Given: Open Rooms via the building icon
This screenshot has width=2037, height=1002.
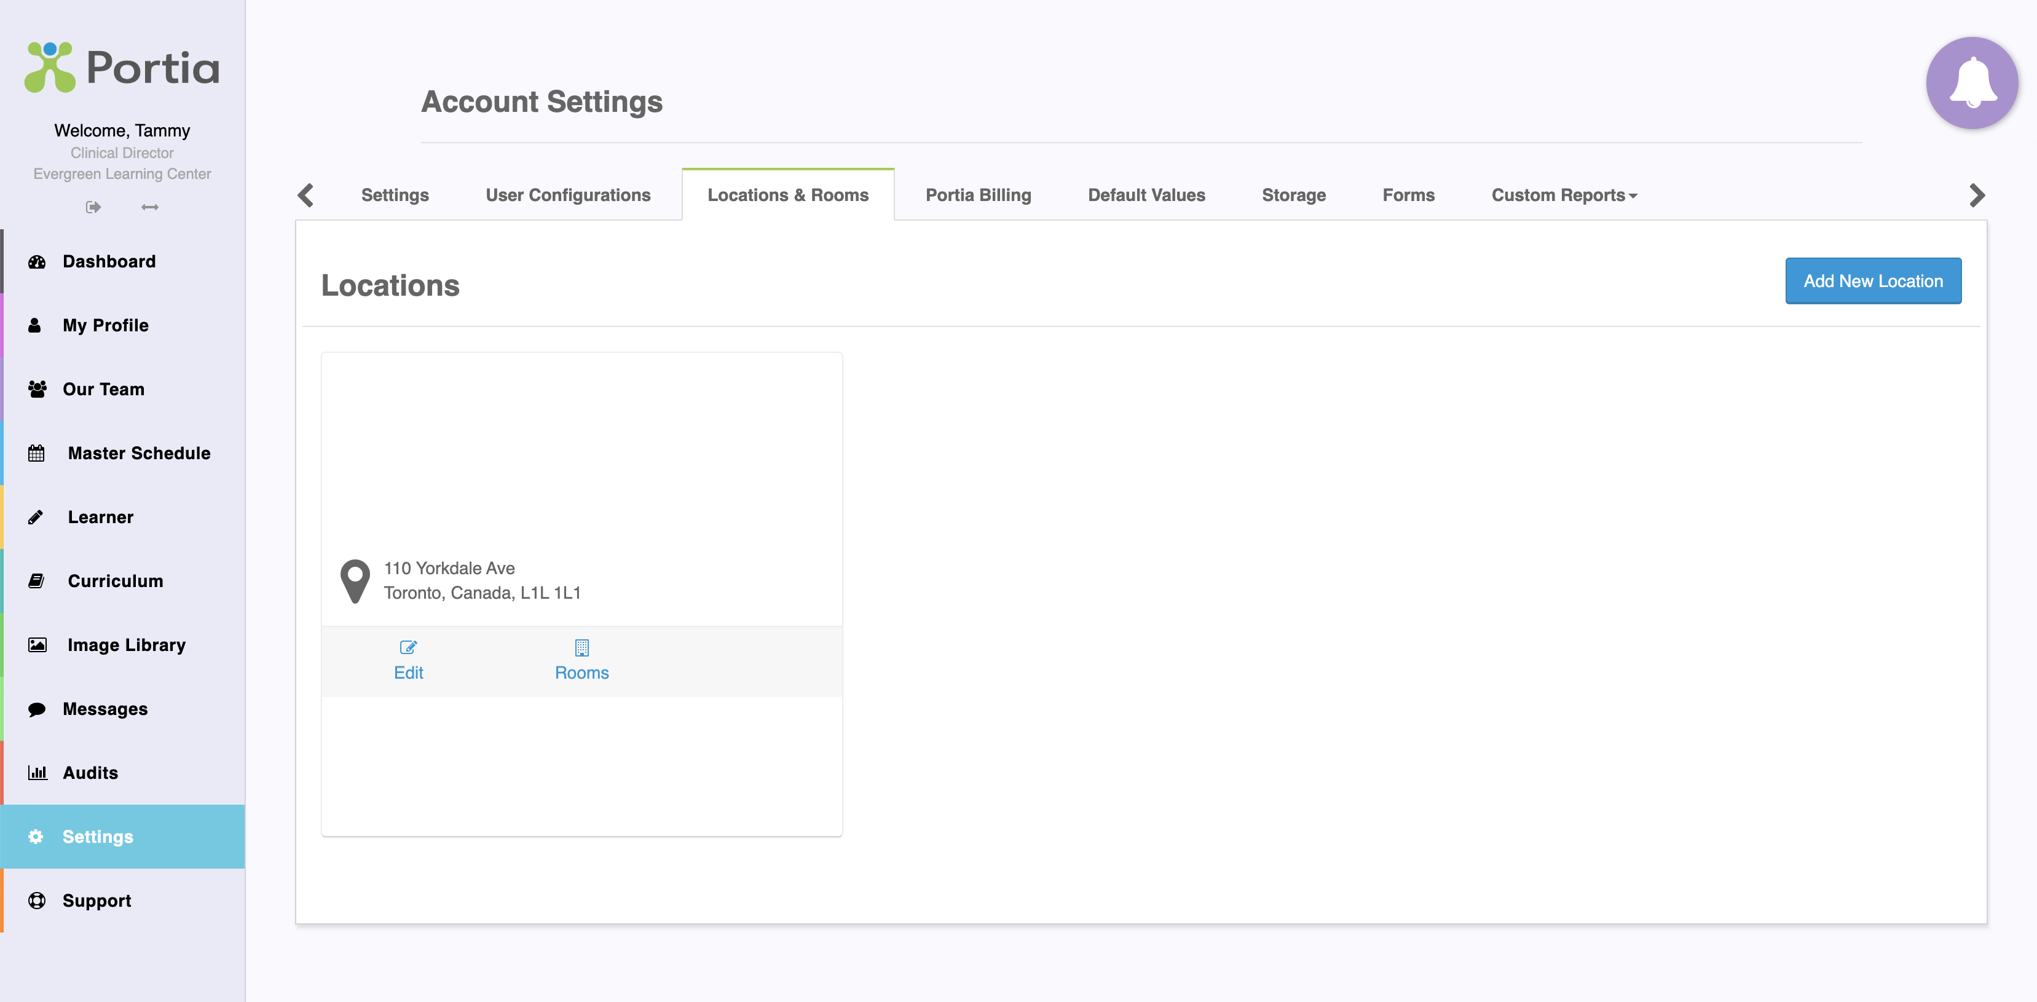Looking at the screenshot, I should (581, 649).
